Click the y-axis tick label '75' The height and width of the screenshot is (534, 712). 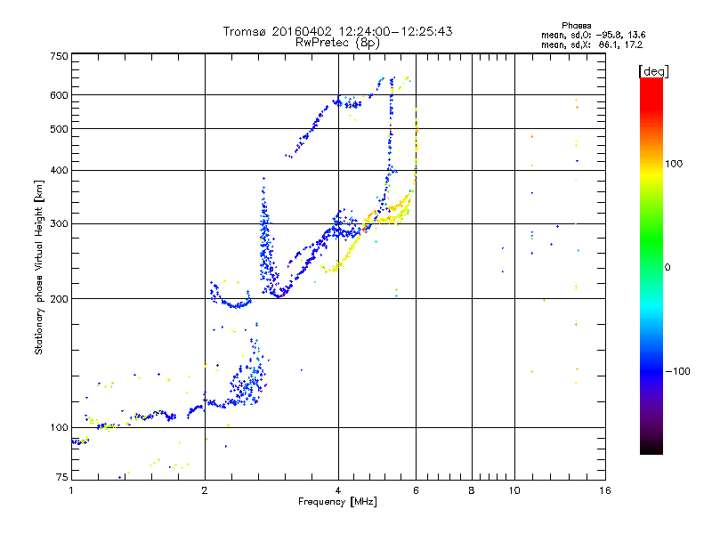[62, 477]
